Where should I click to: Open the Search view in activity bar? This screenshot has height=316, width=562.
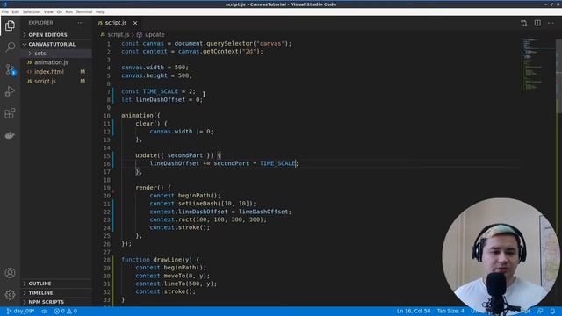click(x=10, y=47)
